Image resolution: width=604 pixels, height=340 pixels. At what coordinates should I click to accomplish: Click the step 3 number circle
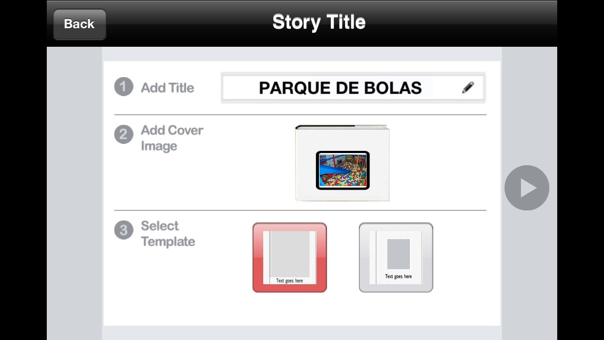pyautogui.click(x=123, y=230)
